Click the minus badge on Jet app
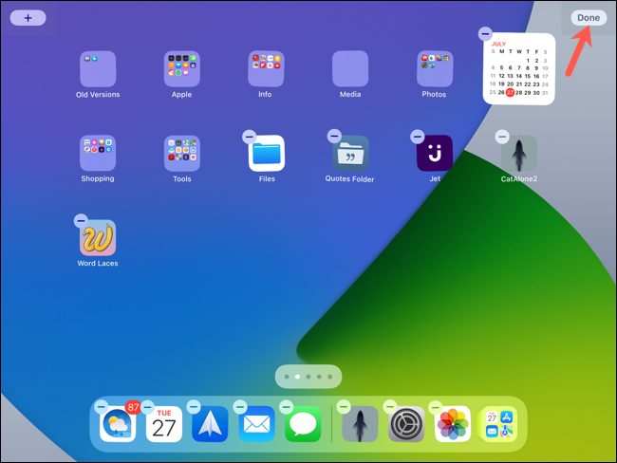 pyautogui.click(x=418, y=137)
